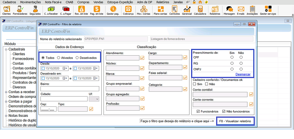Expand the Contas a pagar node
294x139 pixels.
(6, 102)
